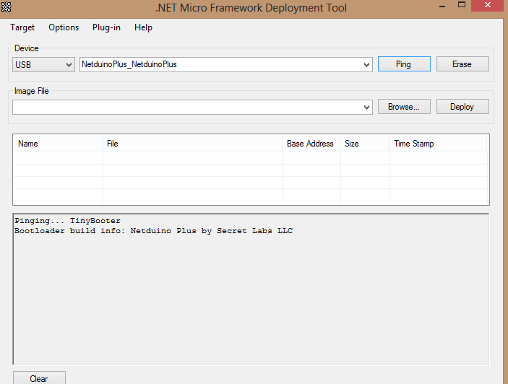Expand the NetduinoPlus device list arrow
This screenshot has width=508, height=384.
pyautogui.click(x=367, y=64)
